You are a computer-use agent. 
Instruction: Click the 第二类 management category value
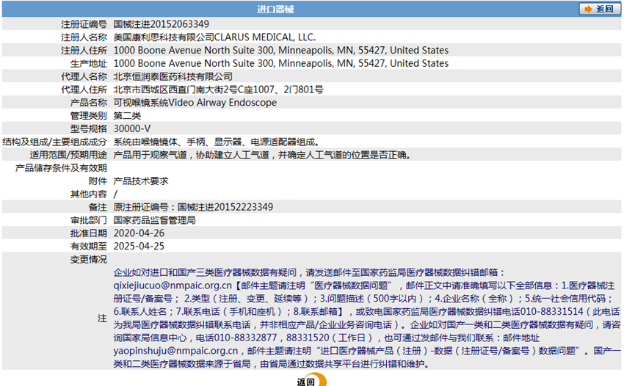127,116
